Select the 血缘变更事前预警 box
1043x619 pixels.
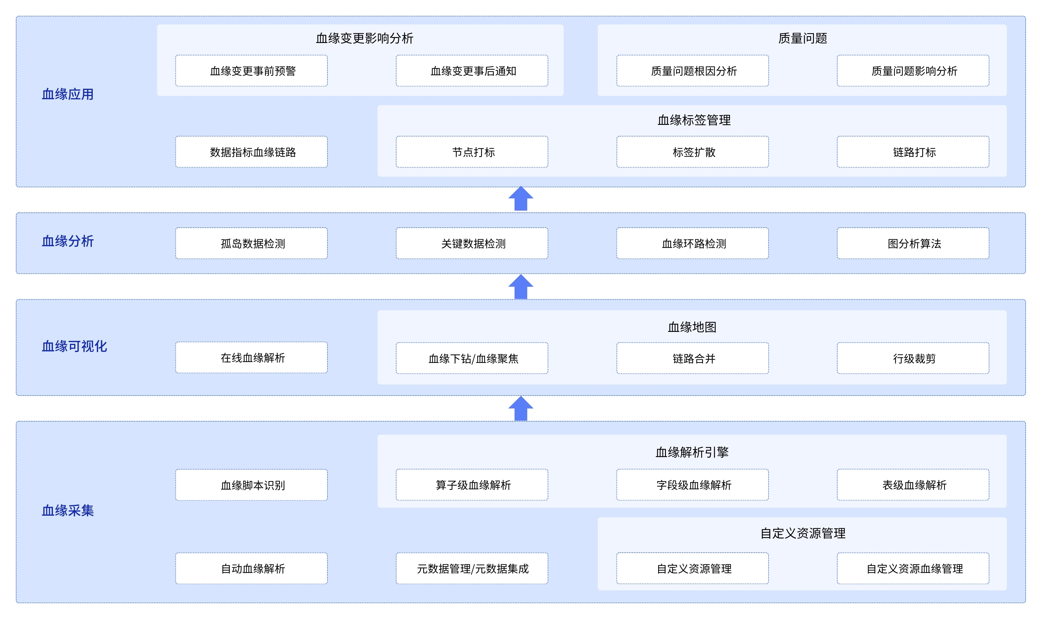[x=251, y=71]
